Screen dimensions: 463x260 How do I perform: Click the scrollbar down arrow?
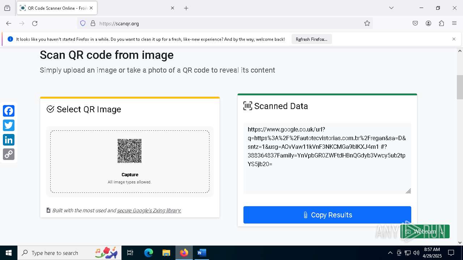click(460, 243)
